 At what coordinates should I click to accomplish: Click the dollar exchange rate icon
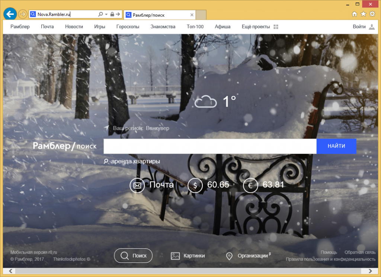195,186
